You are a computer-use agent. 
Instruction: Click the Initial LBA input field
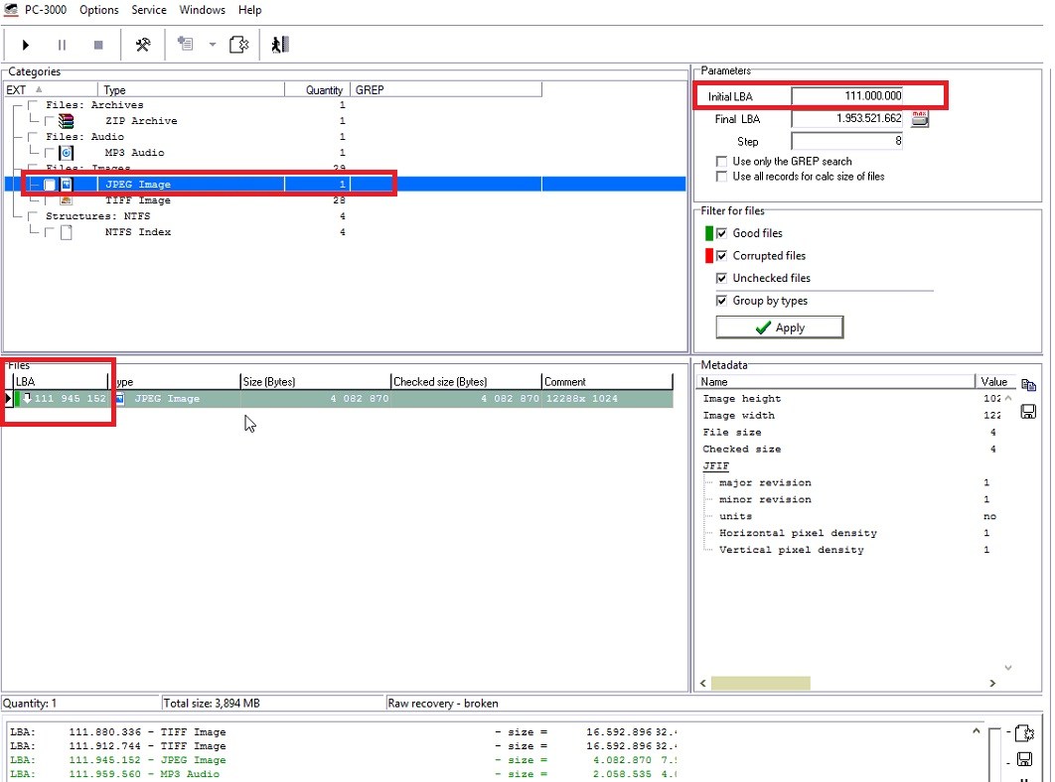pyautogui.click(x=847, y=96)
